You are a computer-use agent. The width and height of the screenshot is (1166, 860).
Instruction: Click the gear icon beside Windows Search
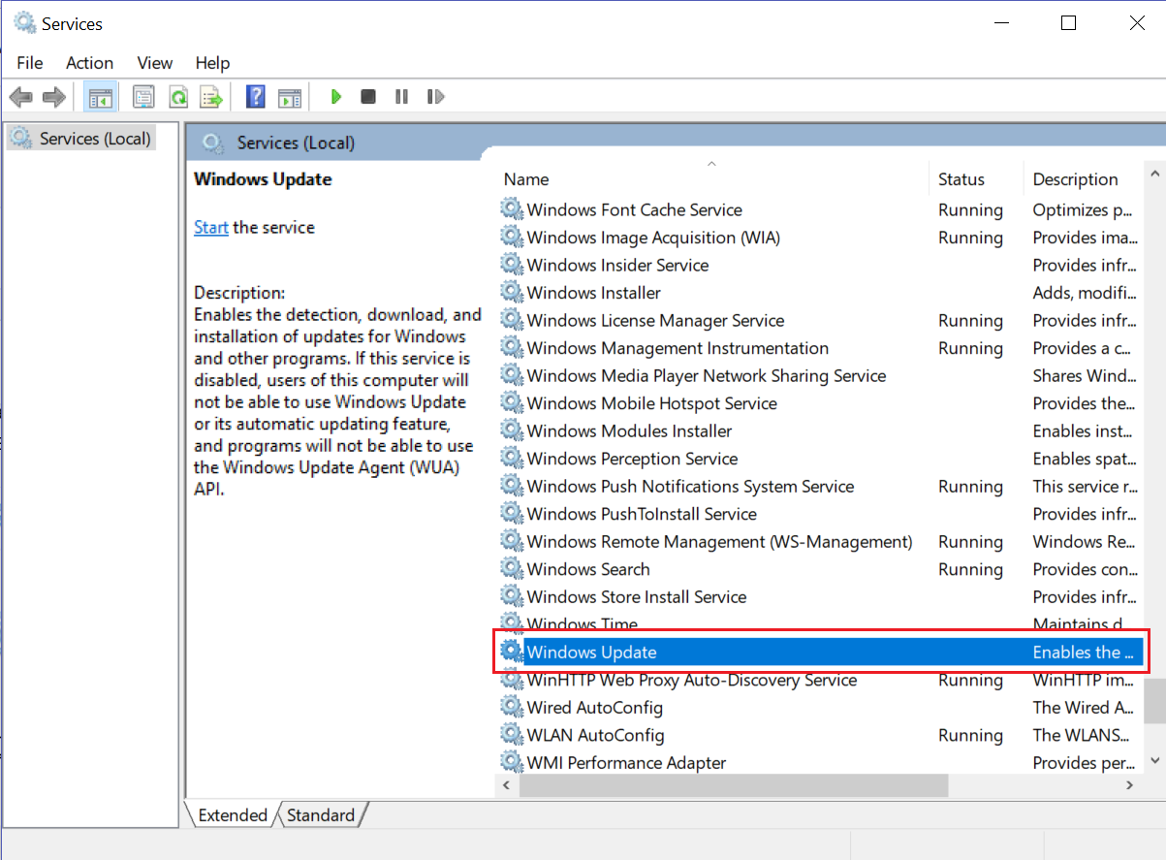(x=511, y=569)
